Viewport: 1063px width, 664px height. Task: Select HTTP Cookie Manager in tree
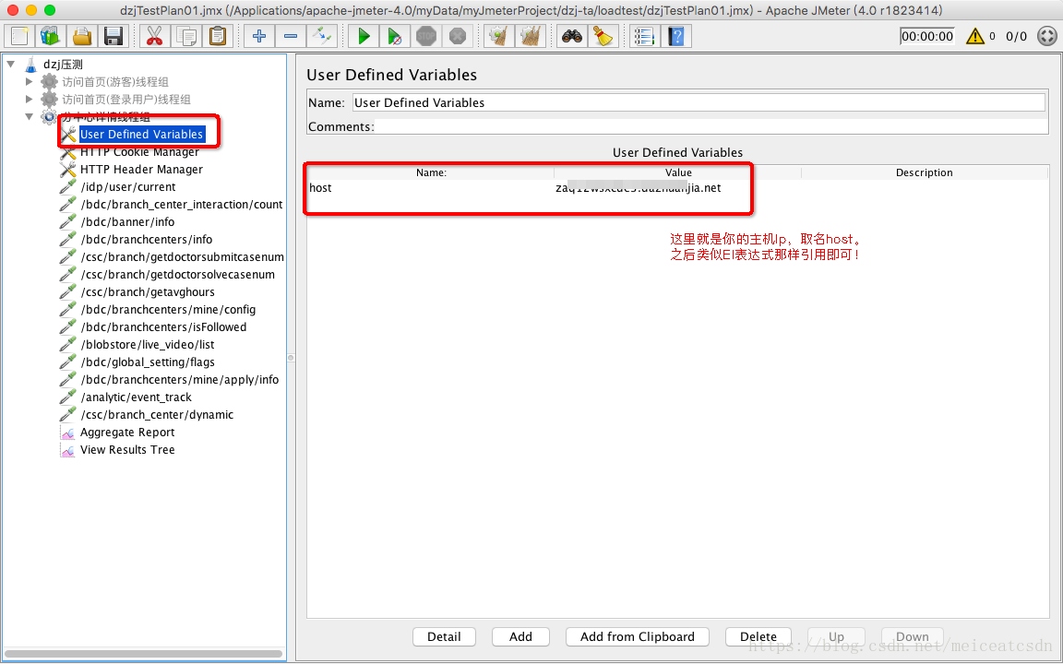point(139,152)
